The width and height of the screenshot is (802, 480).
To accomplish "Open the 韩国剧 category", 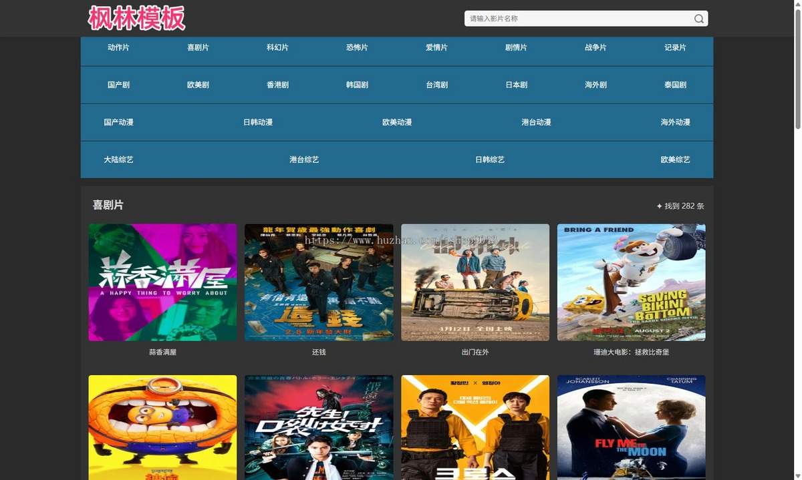I will [357, 85].
